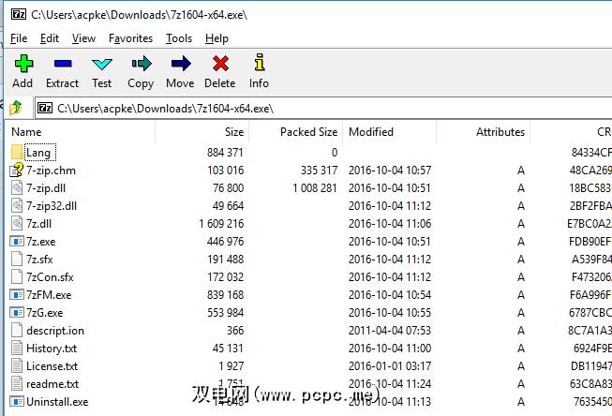The height and width of the screenshot is (416, 612).
Task: Select the 7zCon.sfx file icon
Action: coord(17,277)
